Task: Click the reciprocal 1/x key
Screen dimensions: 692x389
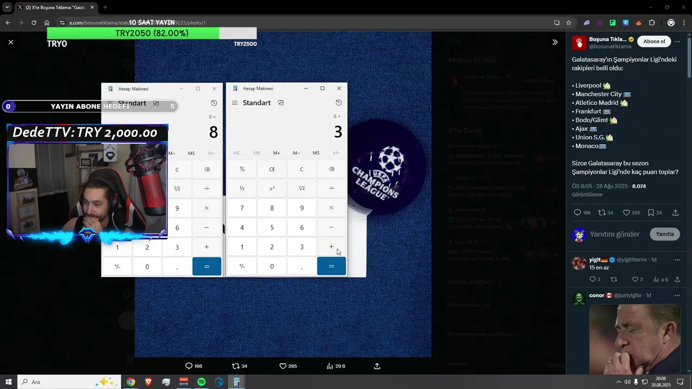Action: pyautogui.click(x=242, y=189)
